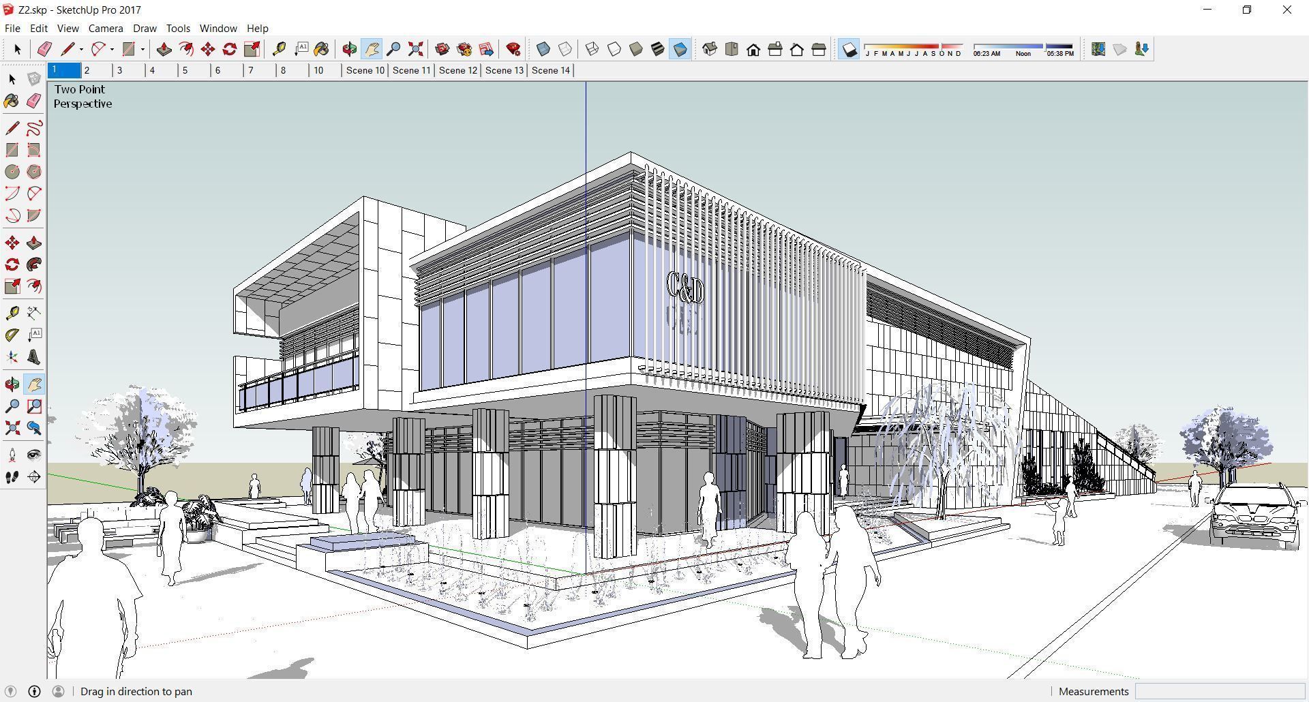Switch to Shaded With Textures style

[658, 49]
